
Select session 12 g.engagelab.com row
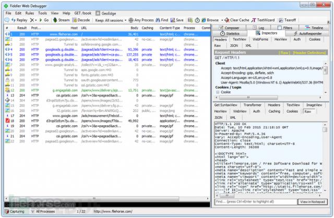pos(108,90)
